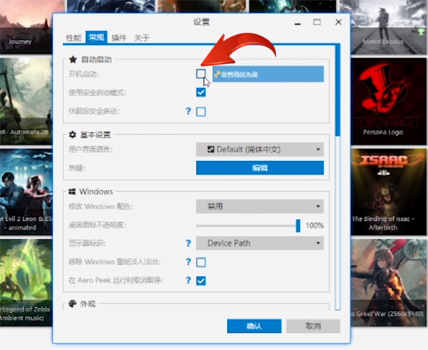Viewport: 428px width, 350px height.
Task: Click help icon beside 休眠后安全启动
Action: click(189, 111)
